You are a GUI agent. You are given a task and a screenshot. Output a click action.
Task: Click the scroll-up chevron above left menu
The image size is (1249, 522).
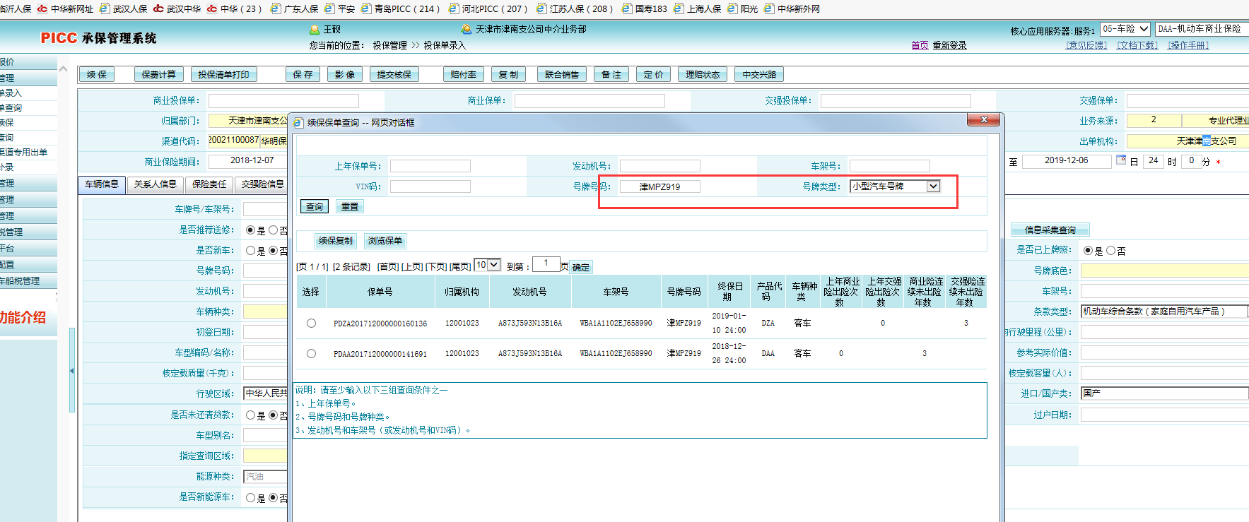pyautogui.click(x=64, y=69)
